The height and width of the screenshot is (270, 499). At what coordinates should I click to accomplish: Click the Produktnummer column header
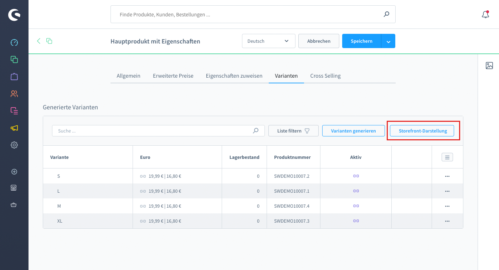(293, 157)
